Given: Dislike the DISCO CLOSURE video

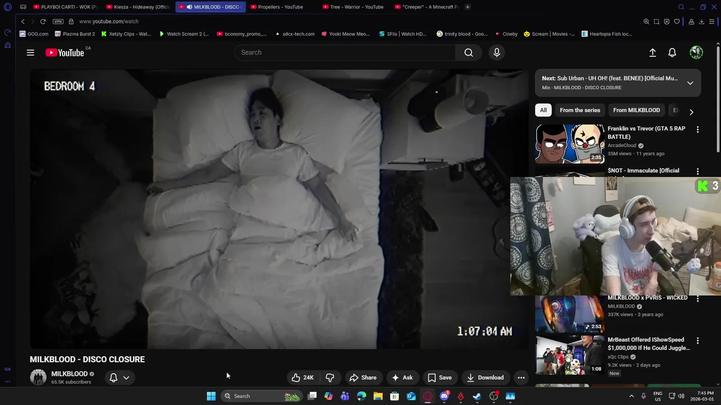Looking at the screenshot, I should click(330, 377).
